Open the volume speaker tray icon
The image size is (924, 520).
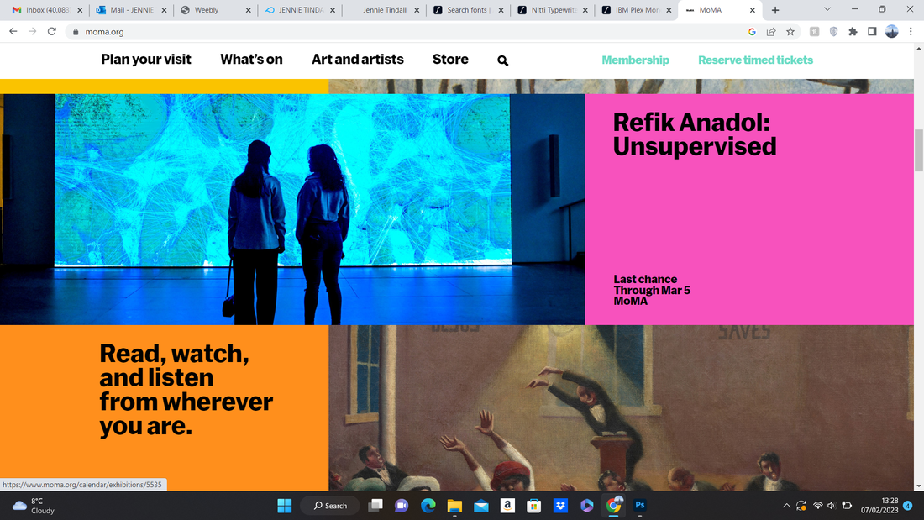pyautogui.click(x=832, y=505)
